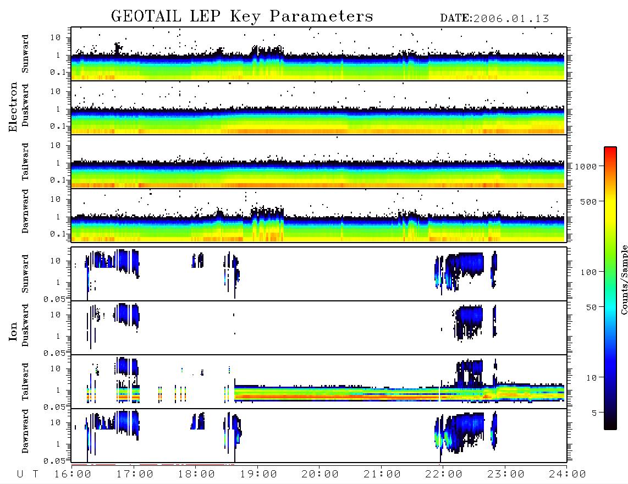Screen dimensions: 628x484
Task: Click the "100" colorbar tick value
Action: 589,272
